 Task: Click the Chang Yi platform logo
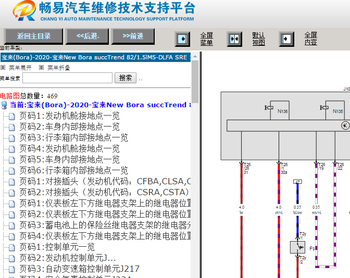pyautogui.click(x=24, y=11)
